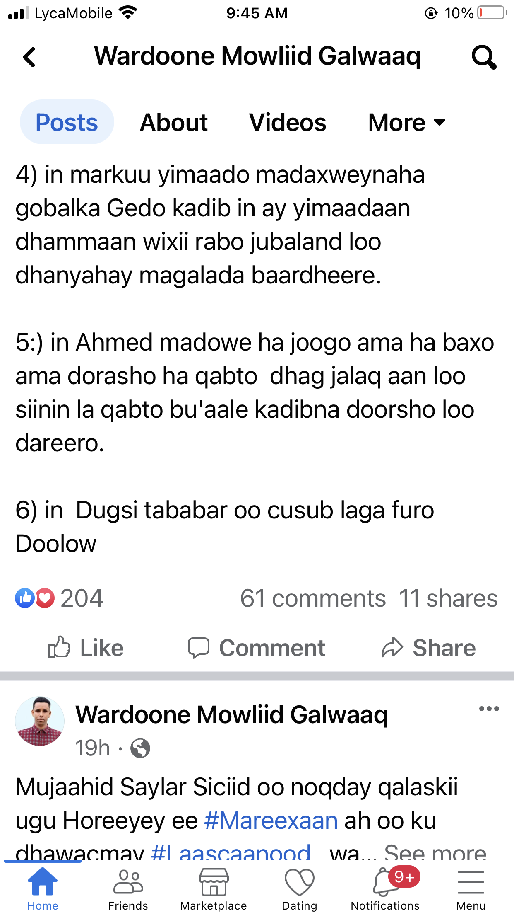The width and height of the screenshot is (514, 915).
Task: Switch to the Videos tab
Action: coord(288,122)
